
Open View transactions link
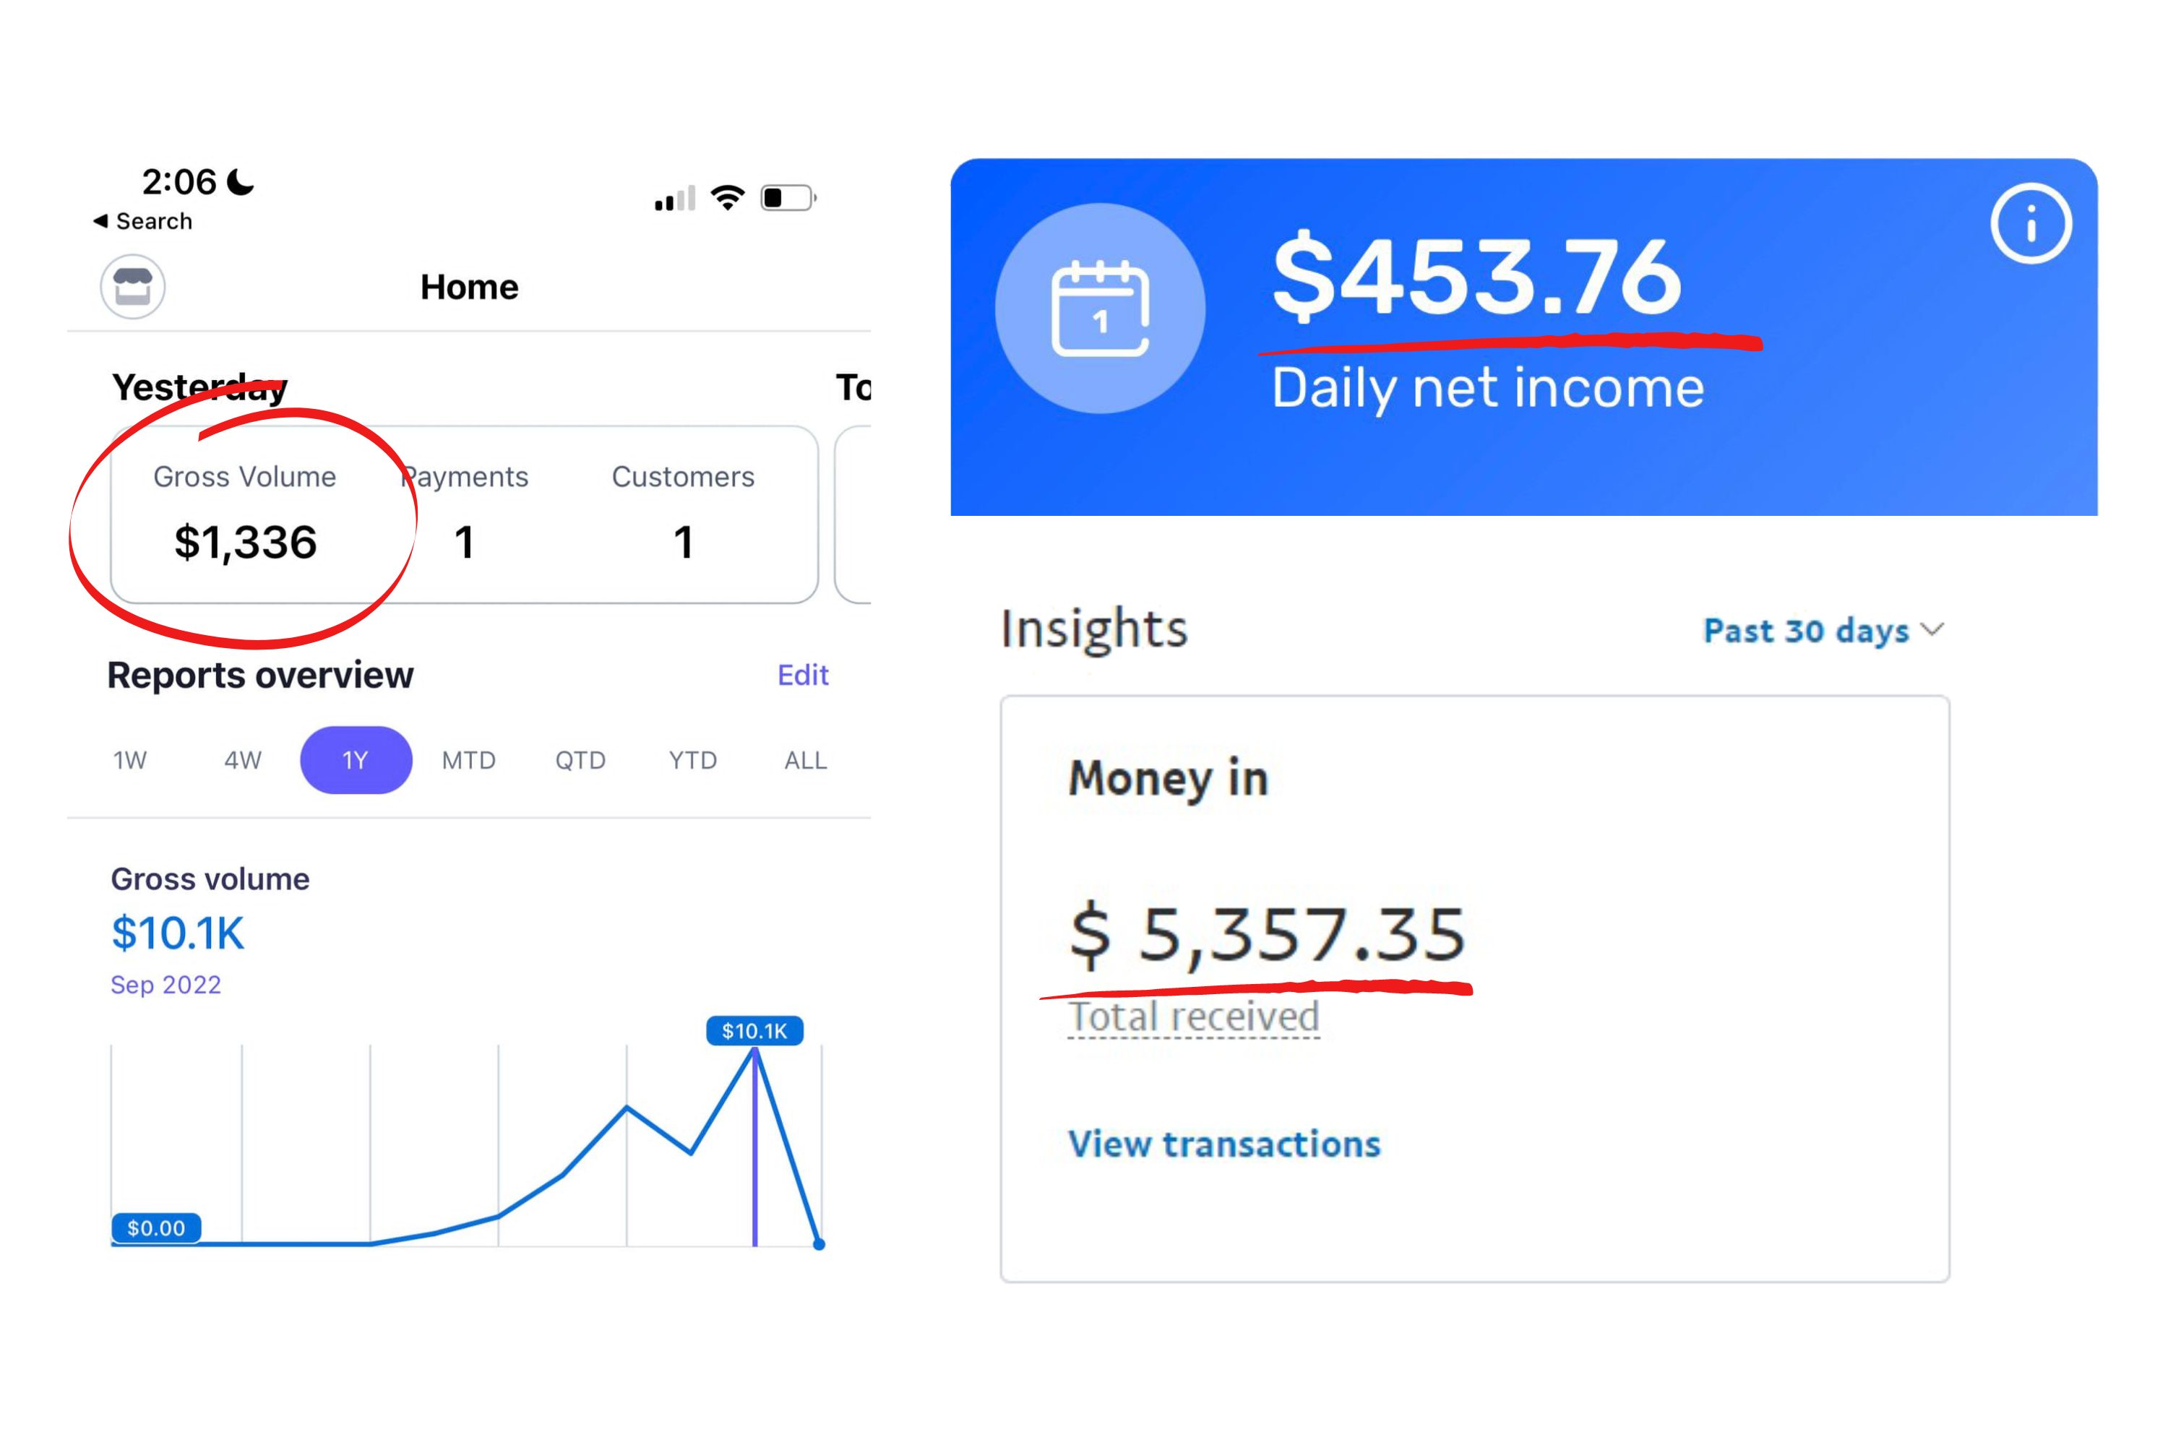coord(1224,1144)
